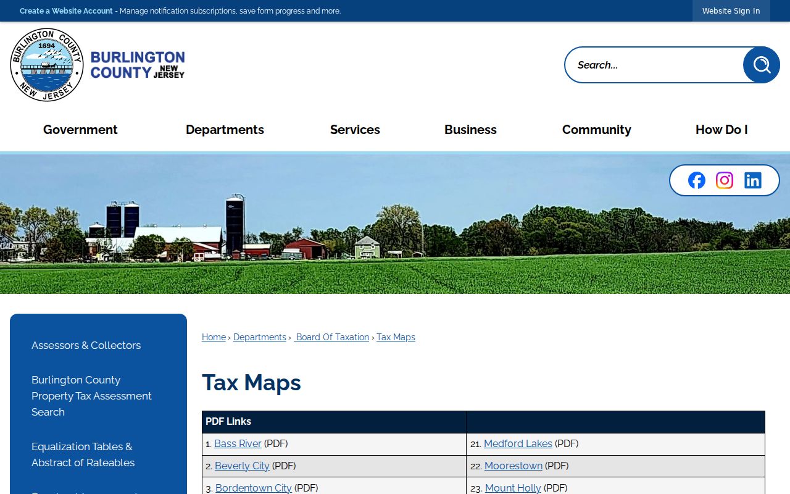
Task: Click the Burlington County seal logo
Action: (x=47, y=65)
